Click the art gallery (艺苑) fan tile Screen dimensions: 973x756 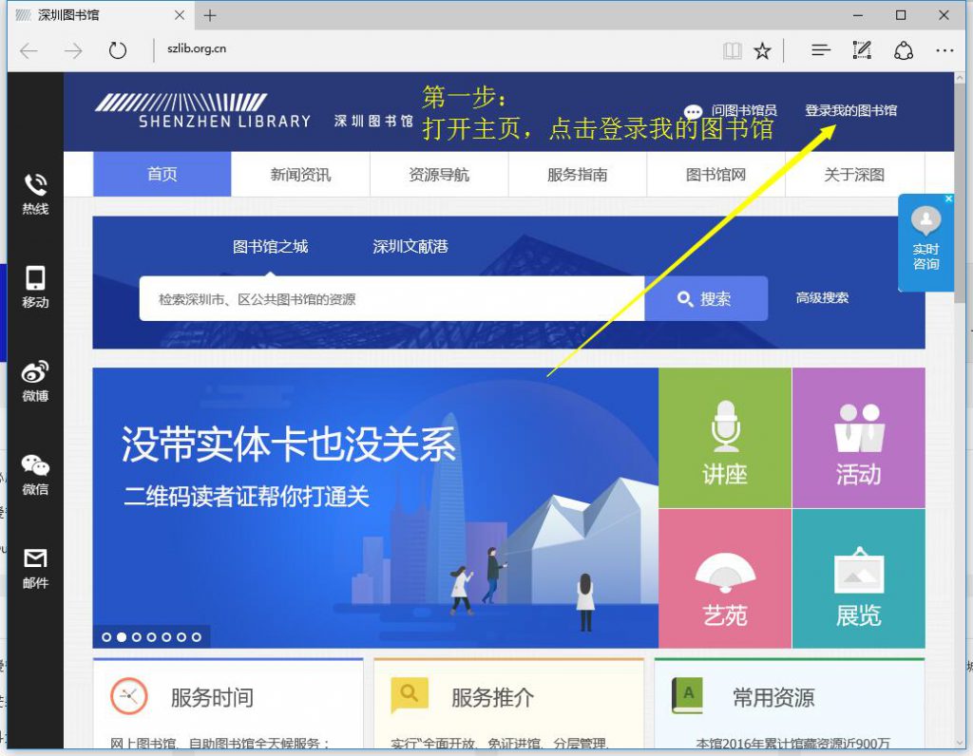(x=725, y=579)
